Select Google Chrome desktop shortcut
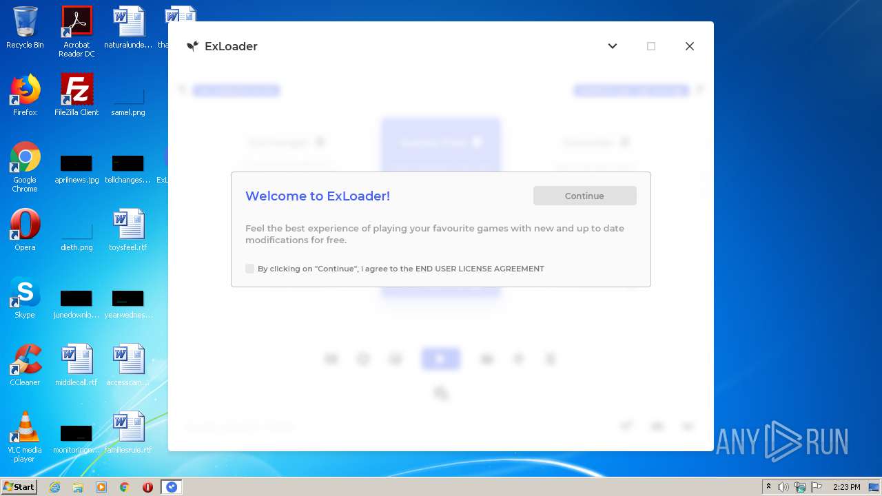 click(x=25, y=167)
